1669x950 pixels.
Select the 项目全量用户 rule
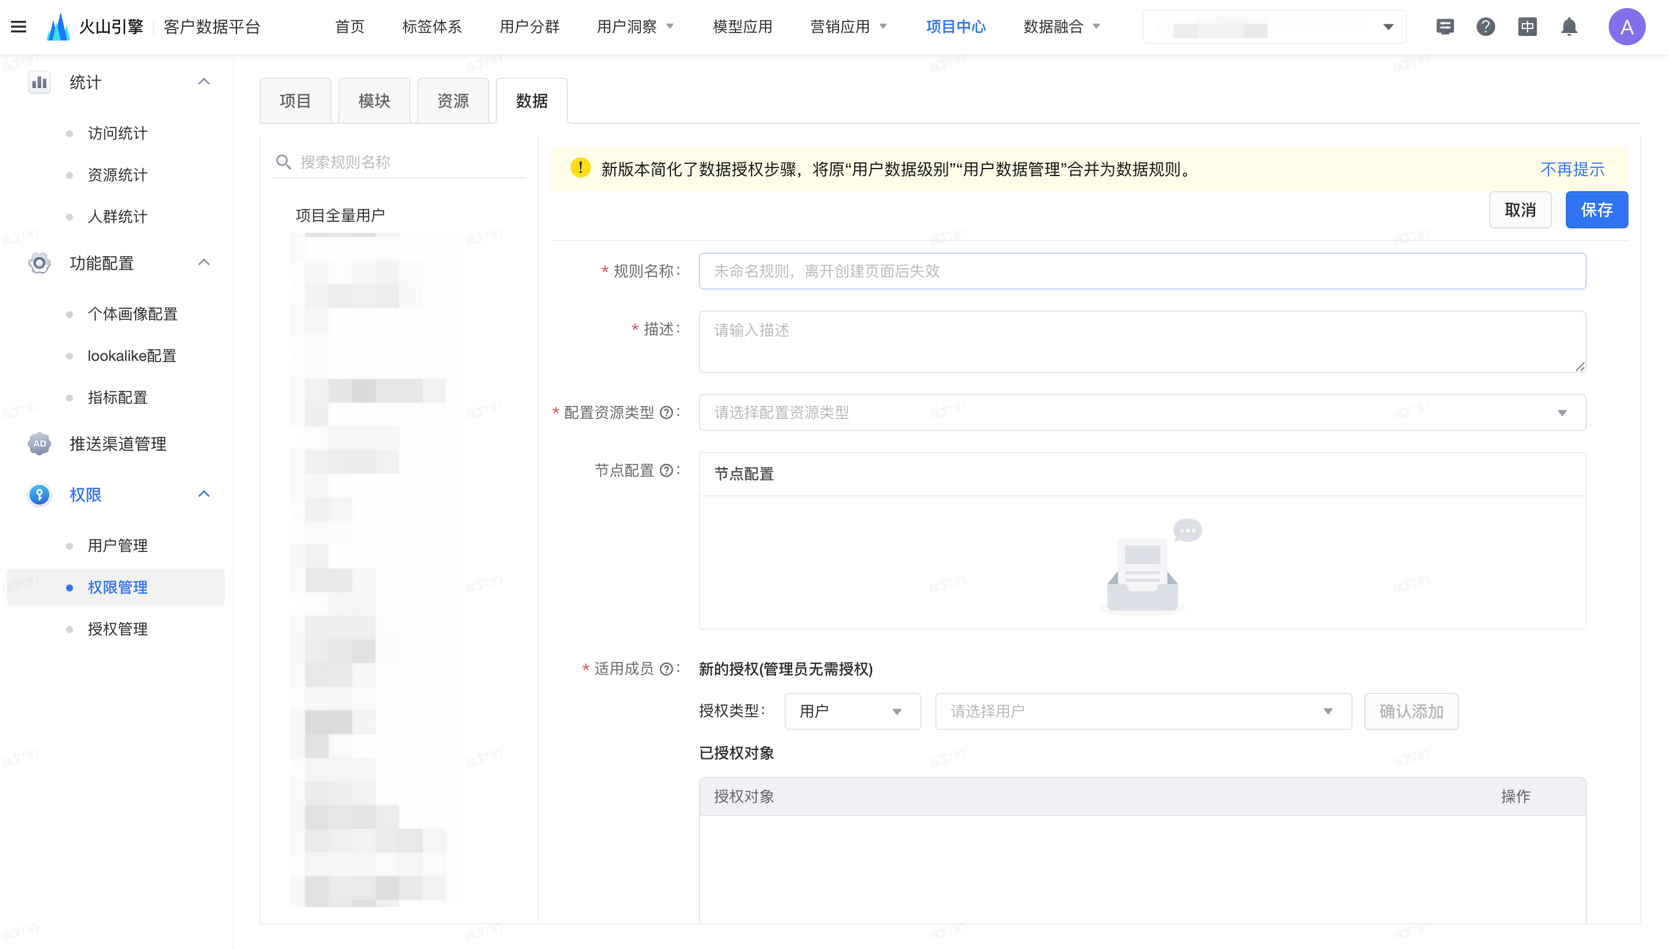[x=340, y=215]
